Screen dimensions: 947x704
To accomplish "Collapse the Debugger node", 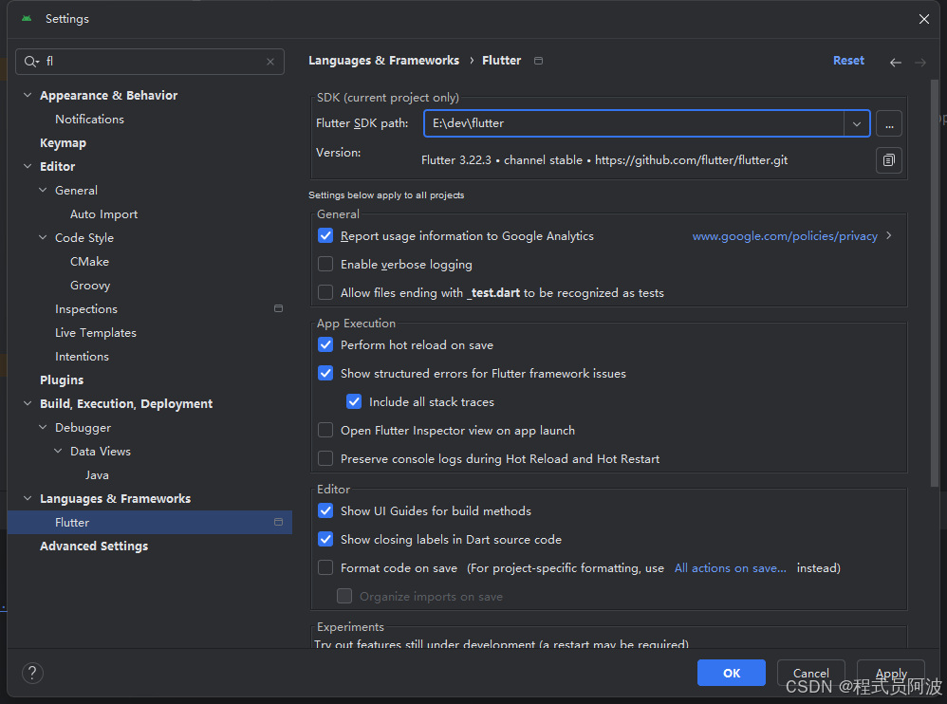I will click(x=43, y=427).
